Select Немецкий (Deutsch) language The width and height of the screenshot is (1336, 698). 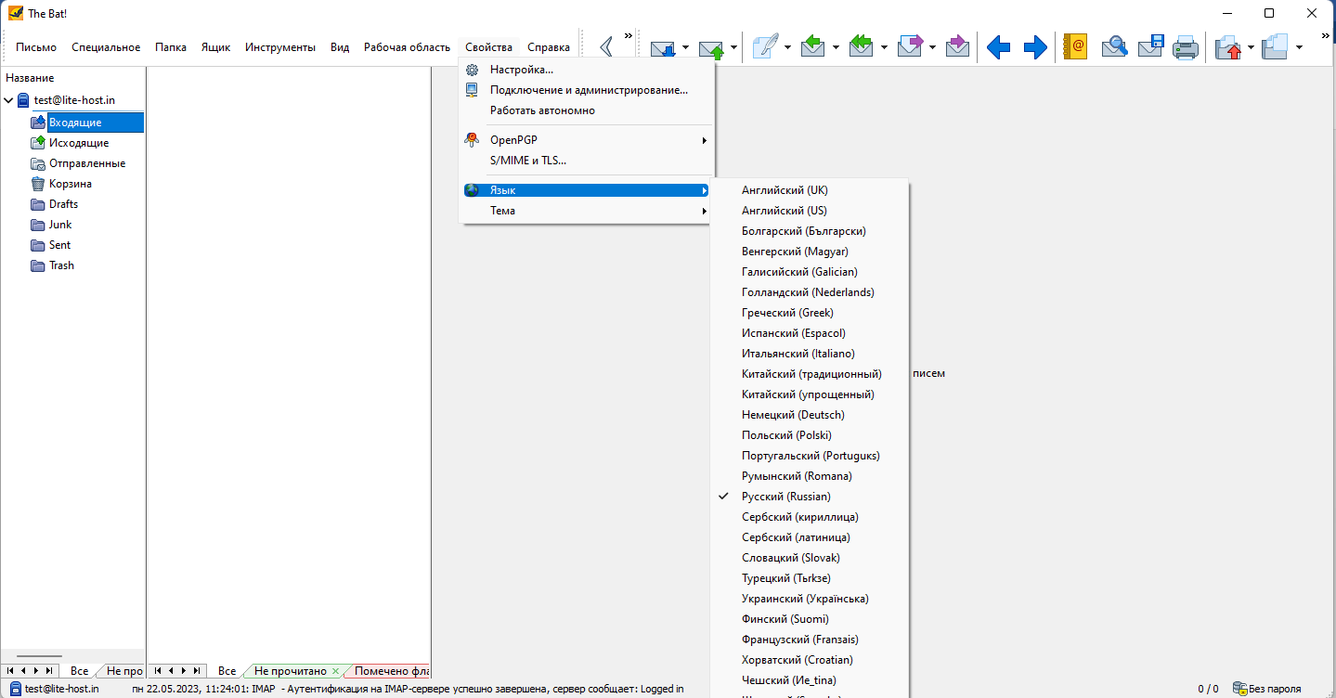[x=810, y=415]
